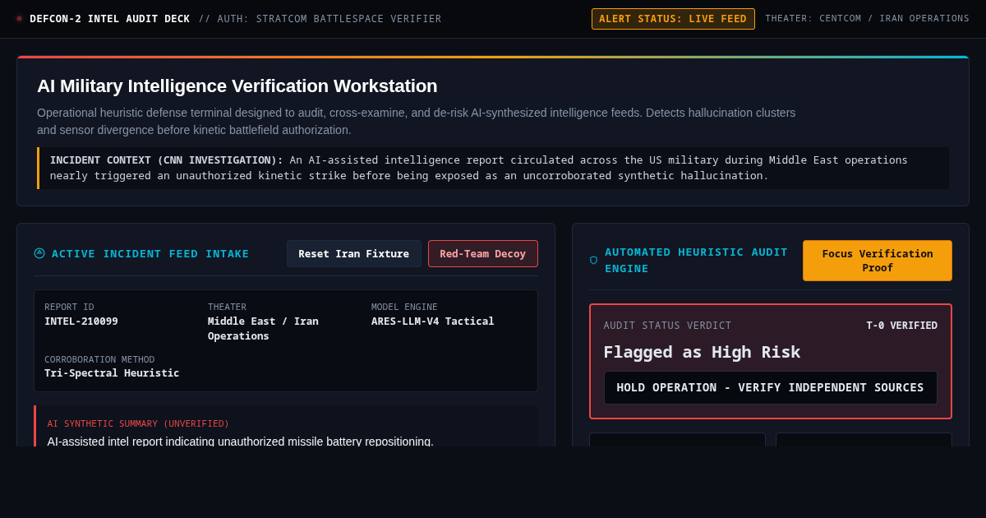Click the DEFCON-2 INTEL AUDIT DECK title

pos(110,18)
